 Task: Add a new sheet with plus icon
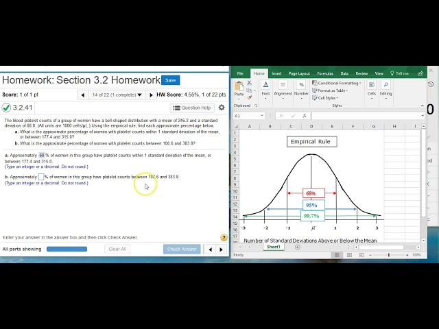pos(297,247)
